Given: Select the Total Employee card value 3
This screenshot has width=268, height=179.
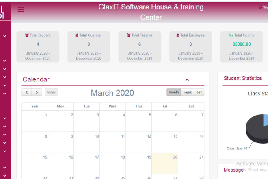Looking at the screenshot, I should pyautogui.click(x=190, y=44).
